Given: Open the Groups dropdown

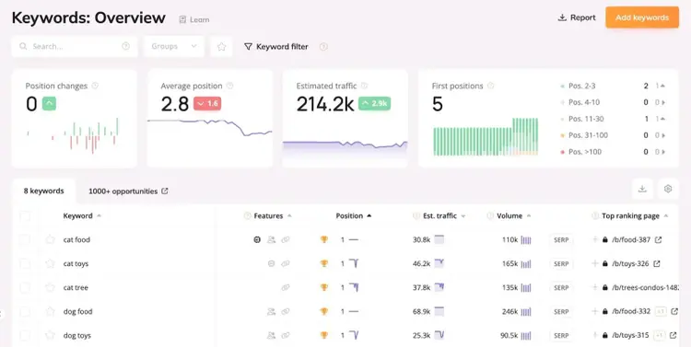Looking at the screenshot, I should (174, 46).
